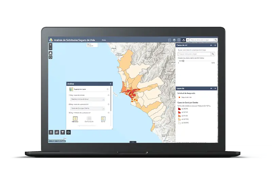
Task: Choose the Combinación overlay method
Action: 89,118
